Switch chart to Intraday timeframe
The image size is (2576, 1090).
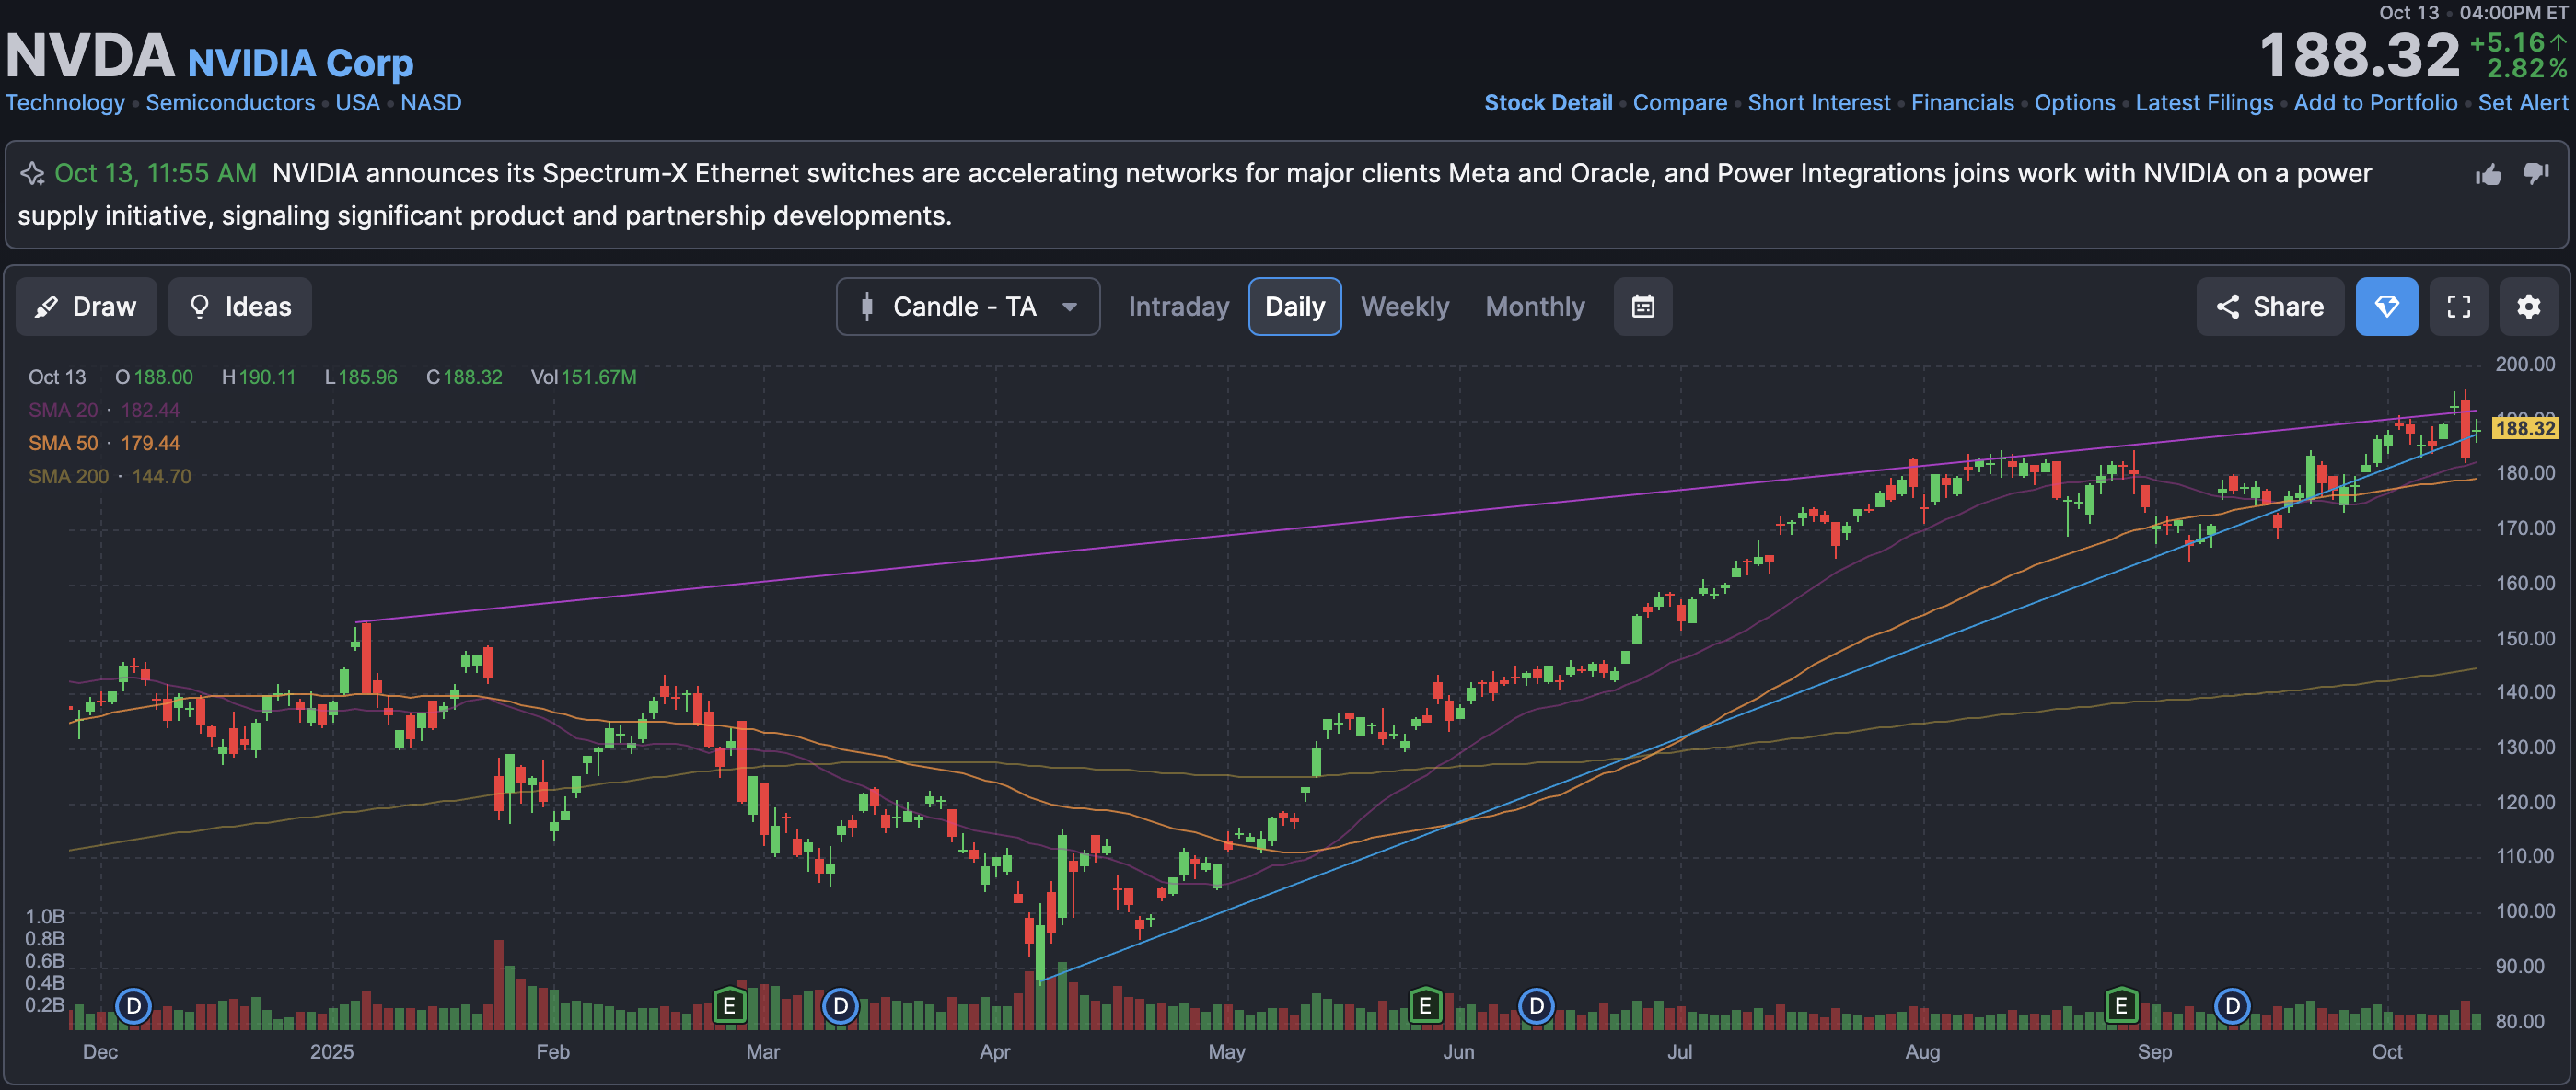pyautogui.click(x=1178, y=307)
